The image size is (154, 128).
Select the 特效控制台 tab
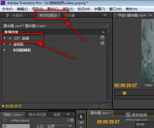pos(48,15)
